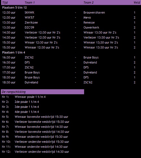Viewport: 141px width, 158px height.
Task: Click Brouwershaven team name
Action: pyautogui.click(x=94, y=12)
